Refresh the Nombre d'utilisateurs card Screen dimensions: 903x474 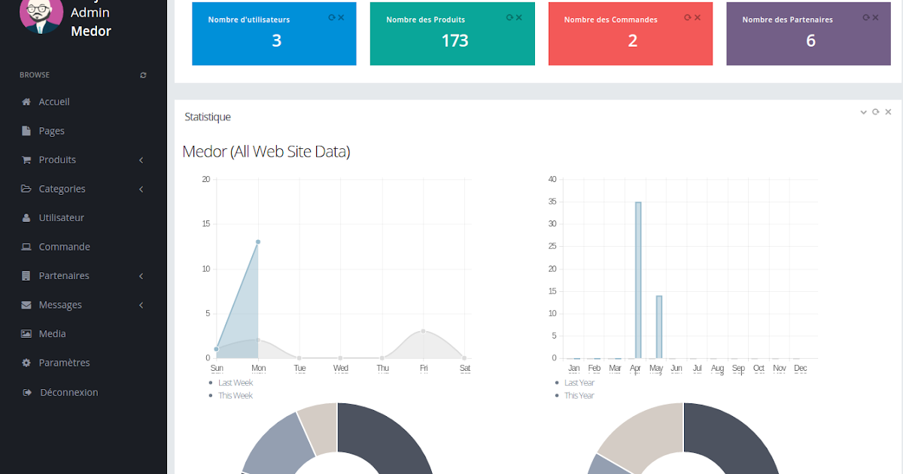pyautogui.click(x=332, y=17)
